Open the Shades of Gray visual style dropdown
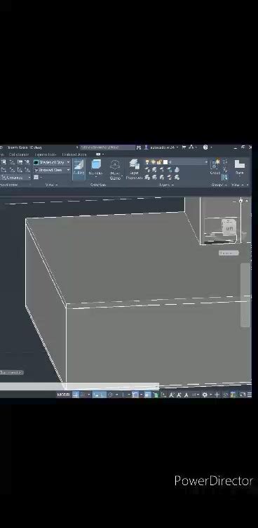Screen dimensions: 258x528 click(x=52, y=162)
